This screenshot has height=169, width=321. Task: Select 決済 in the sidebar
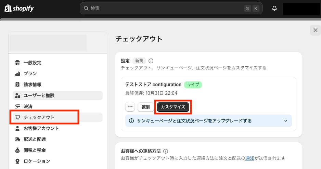click(28, 106)
